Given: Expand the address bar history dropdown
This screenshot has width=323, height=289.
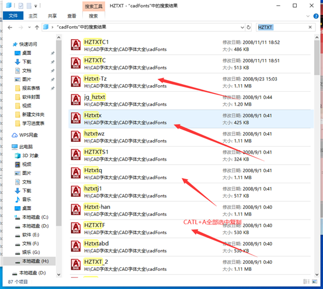Looking at the screenshot, I should 242,27.
